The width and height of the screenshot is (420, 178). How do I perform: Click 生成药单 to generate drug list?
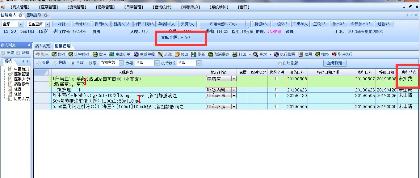120,54
